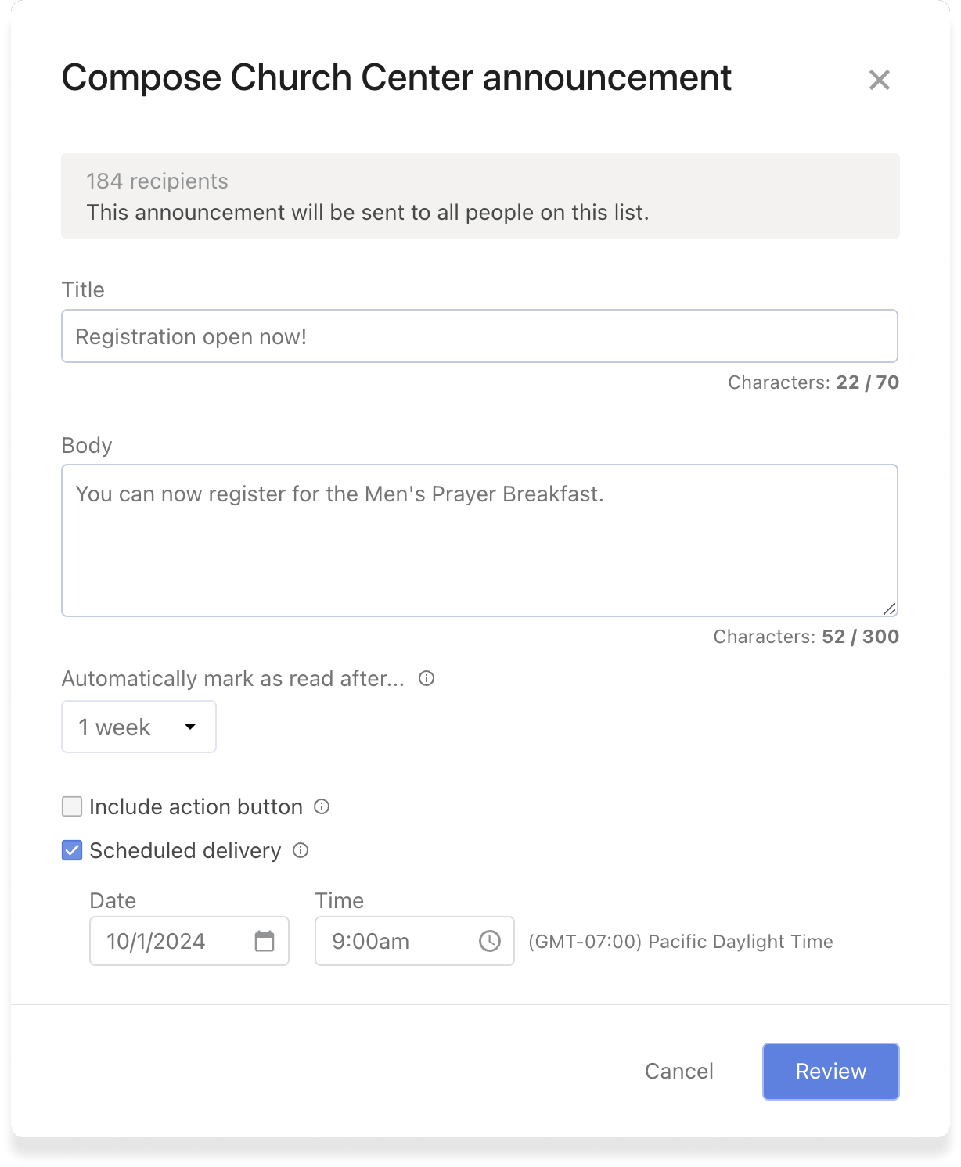Open the clock icon in Time field
The height and width of the screenshot is (1167, 961).
(x=490, y=941)
